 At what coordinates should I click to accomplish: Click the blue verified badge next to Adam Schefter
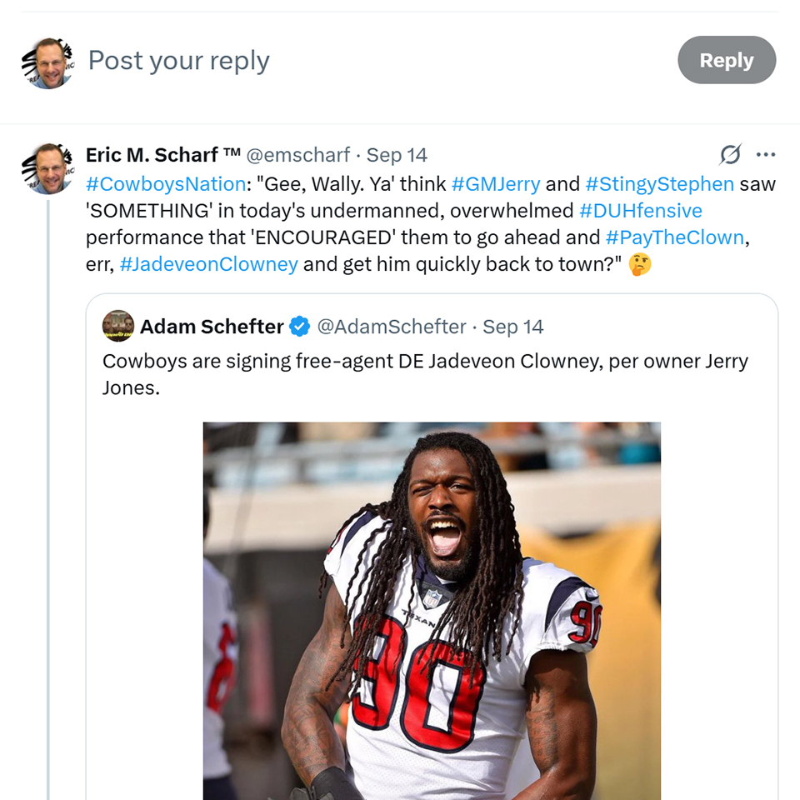tap(299, 327)
